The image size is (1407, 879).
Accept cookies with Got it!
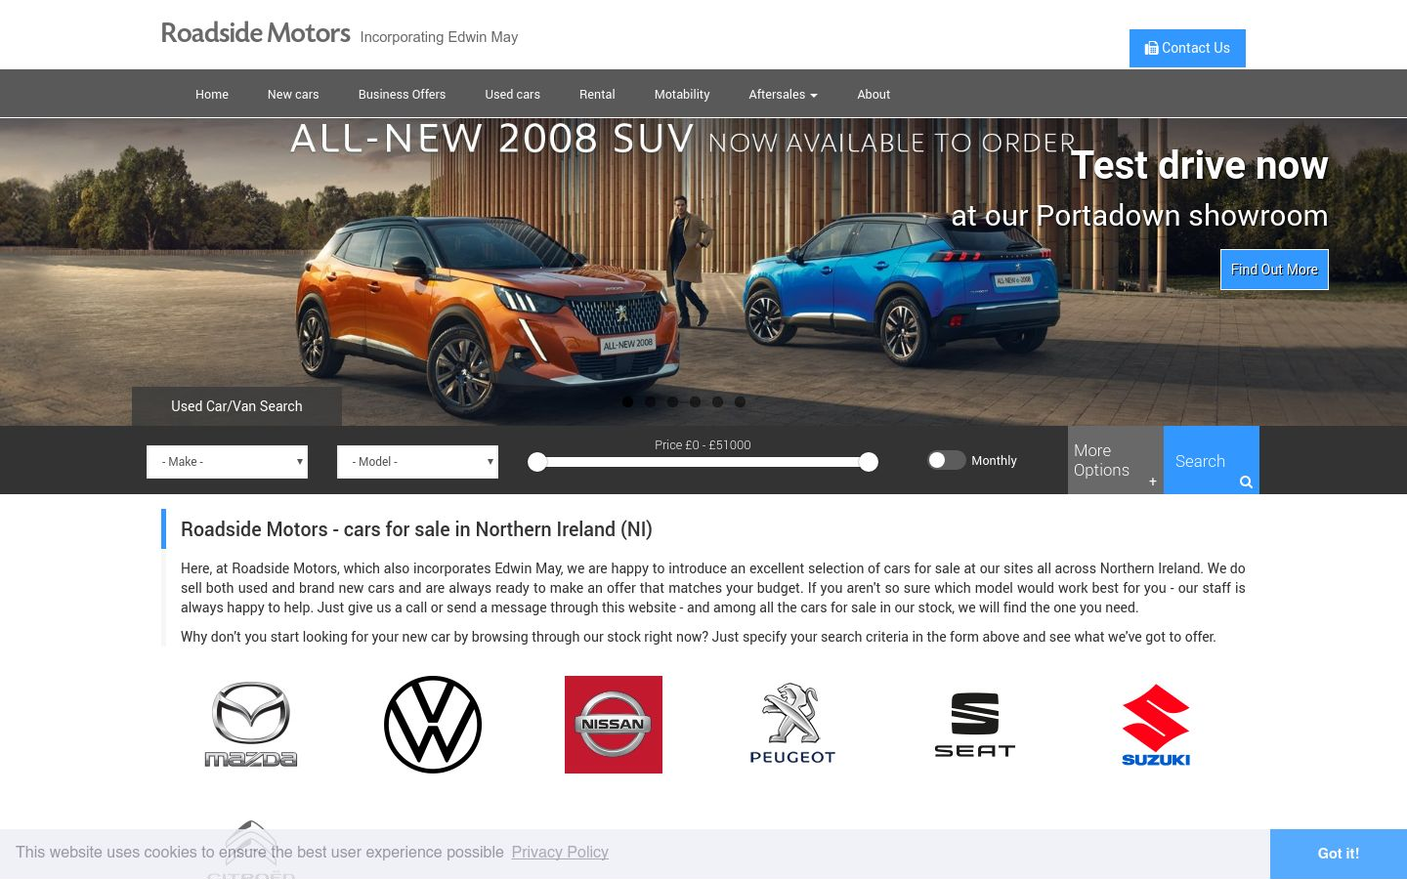(1339, 854)
